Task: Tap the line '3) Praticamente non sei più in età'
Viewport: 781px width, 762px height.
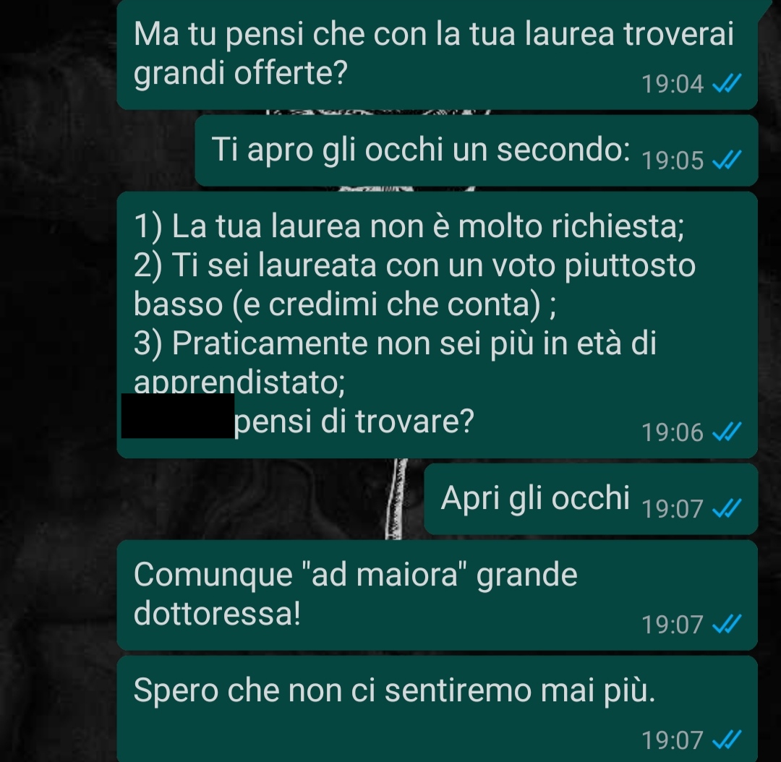Action: 395,343
